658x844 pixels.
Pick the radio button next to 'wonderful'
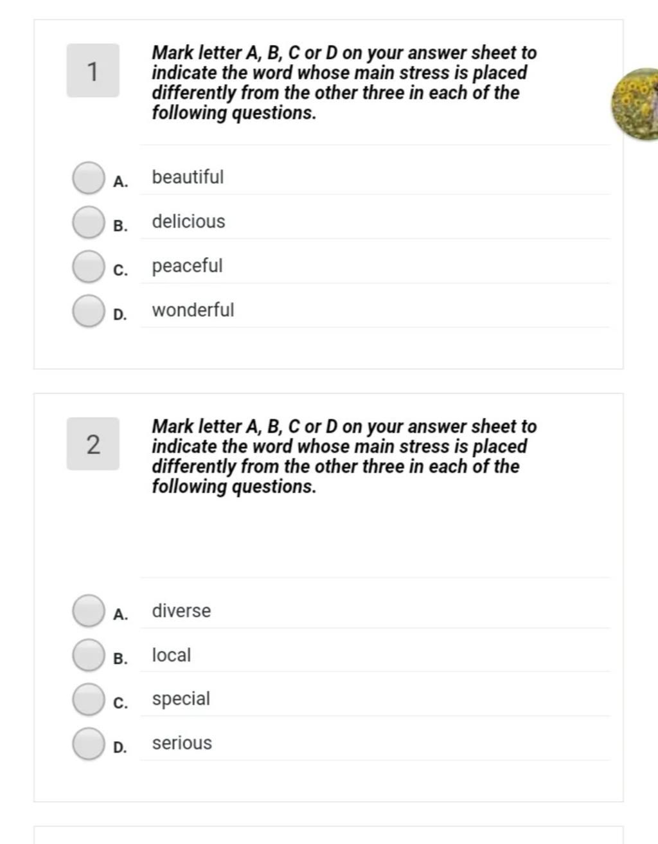(x=88, y=311)
